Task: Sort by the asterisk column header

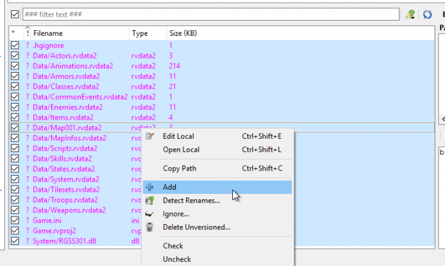Action: (x=17, y=33)
